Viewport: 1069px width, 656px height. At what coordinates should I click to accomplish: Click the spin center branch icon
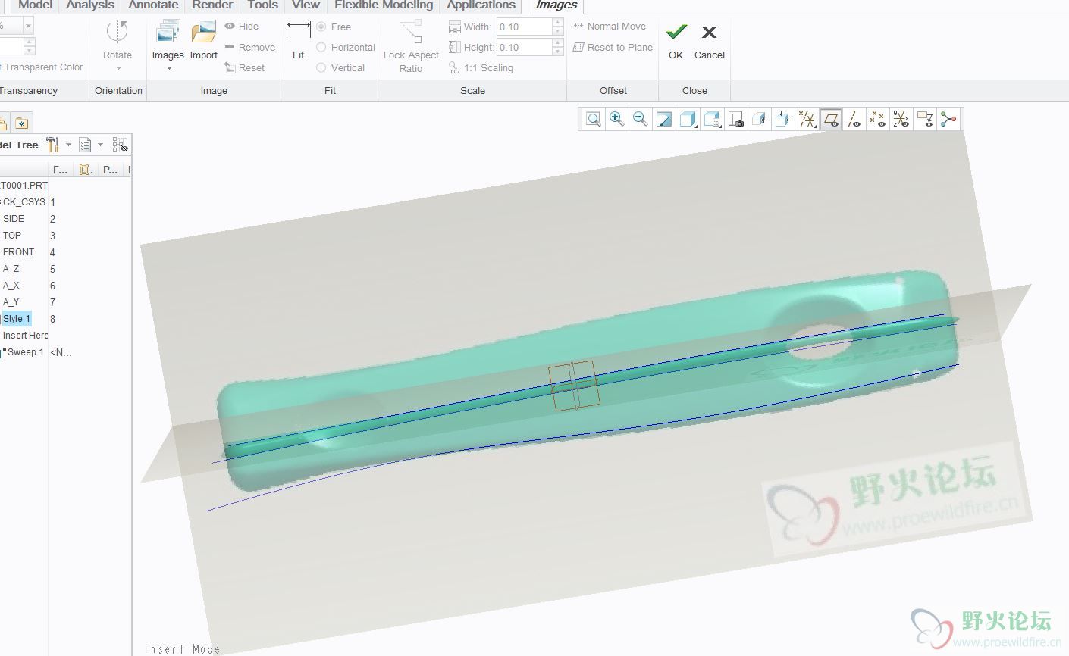948,119
